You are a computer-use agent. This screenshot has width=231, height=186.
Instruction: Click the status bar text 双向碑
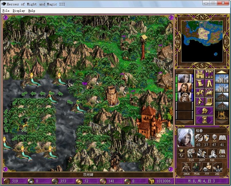88,175
